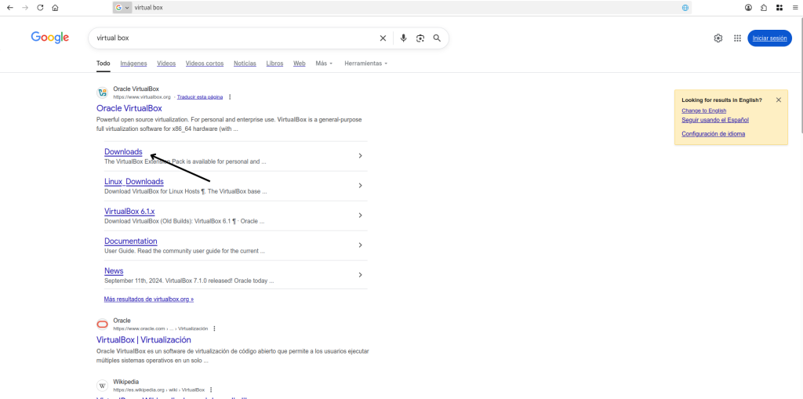
Task: Open the Herramientas tools dropdown
Action: pyautogui.click(x=365, y=63)
